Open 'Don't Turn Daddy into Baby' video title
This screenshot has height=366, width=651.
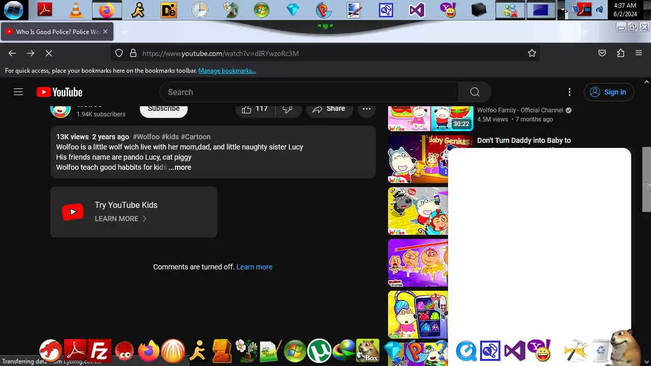[524, 140]
